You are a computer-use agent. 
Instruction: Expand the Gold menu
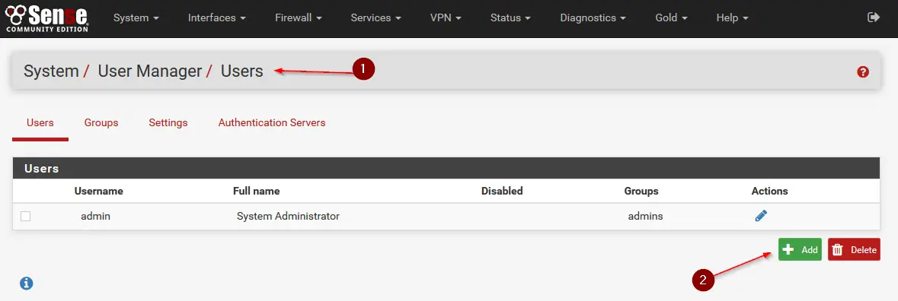[x=670, y=17]
